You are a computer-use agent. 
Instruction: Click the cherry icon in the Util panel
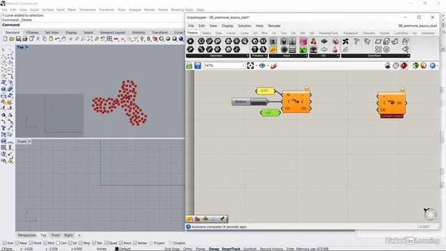click(x=314, y=41)
